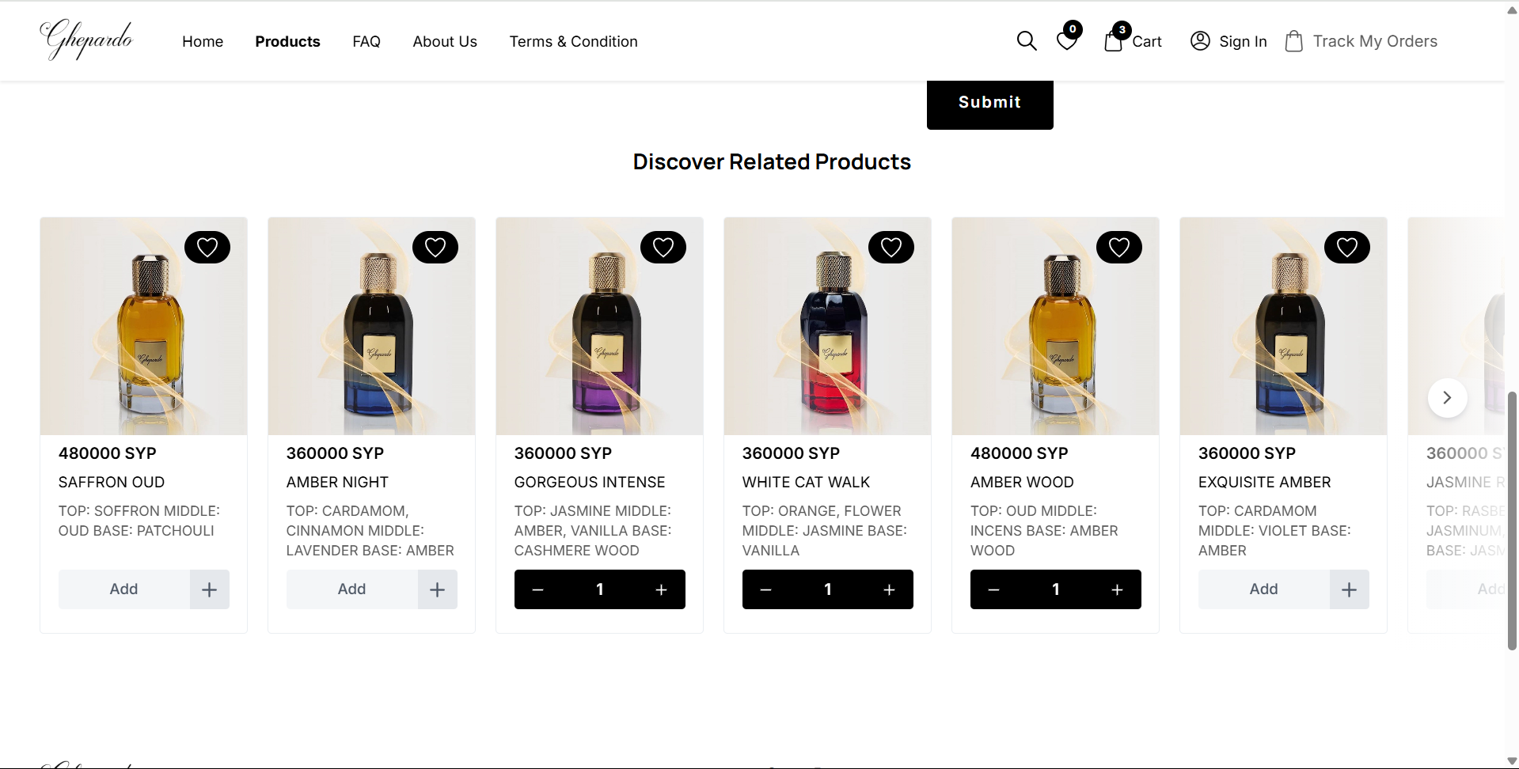
Task: Open the EXQUISITE AMBER bottle image
Action: [x=1283, y=326]
